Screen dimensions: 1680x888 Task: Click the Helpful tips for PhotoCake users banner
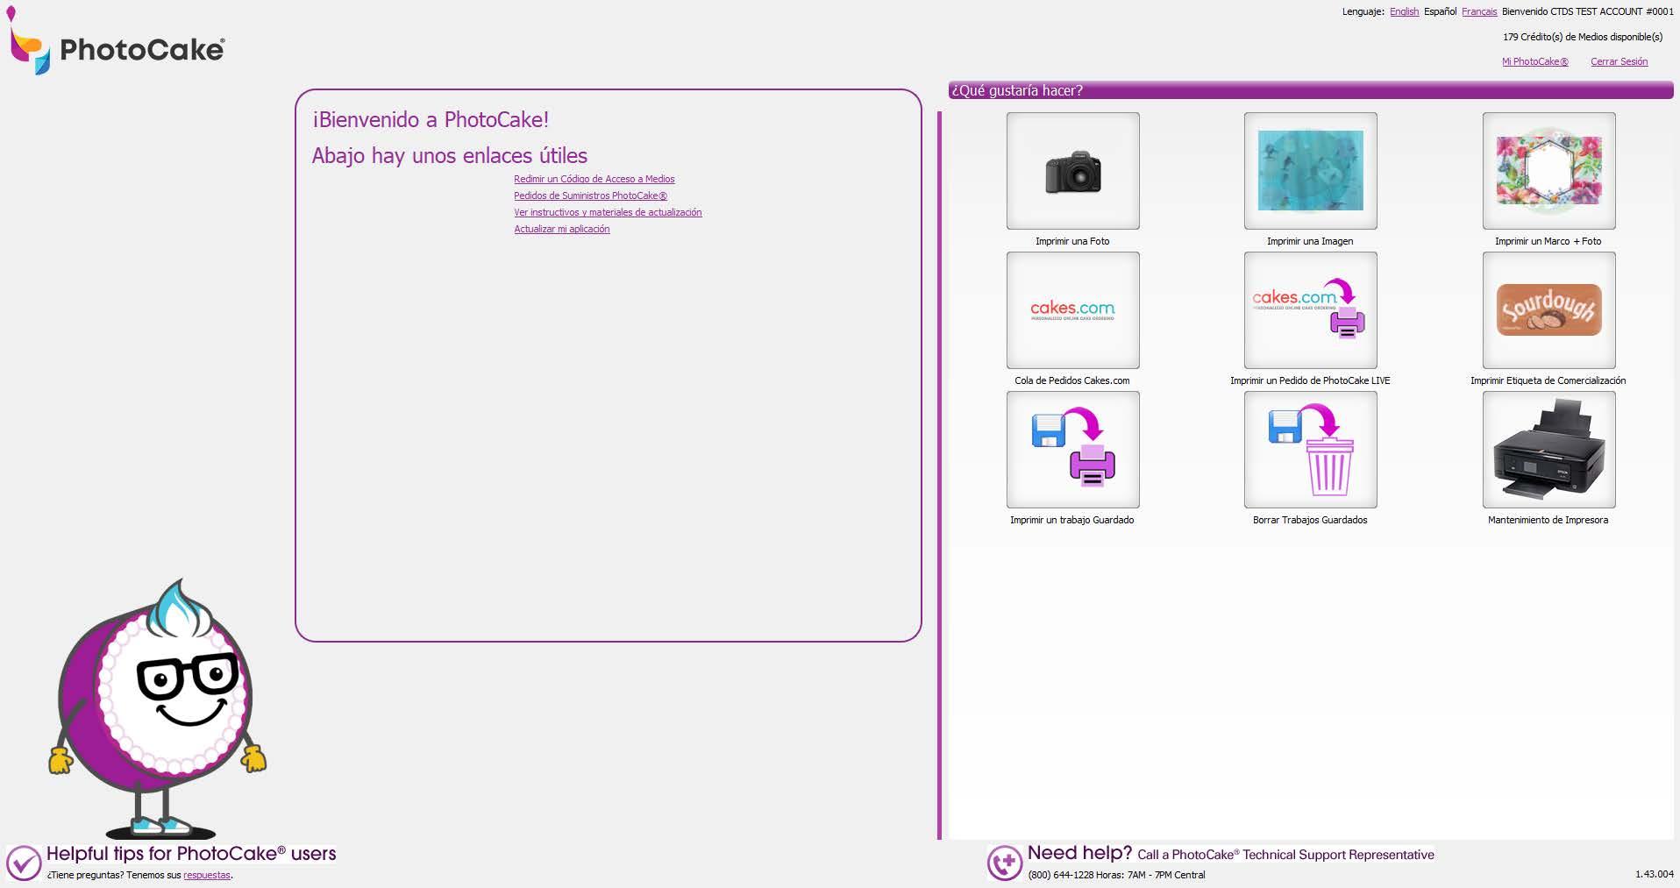191,853
